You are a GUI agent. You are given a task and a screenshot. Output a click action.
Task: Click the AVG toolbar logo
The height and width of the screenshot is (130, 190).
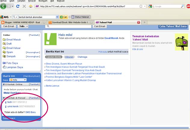(x=4, y=17)
